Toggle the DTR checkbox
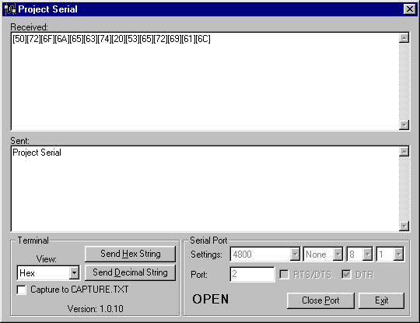 [x=346, y=275]
